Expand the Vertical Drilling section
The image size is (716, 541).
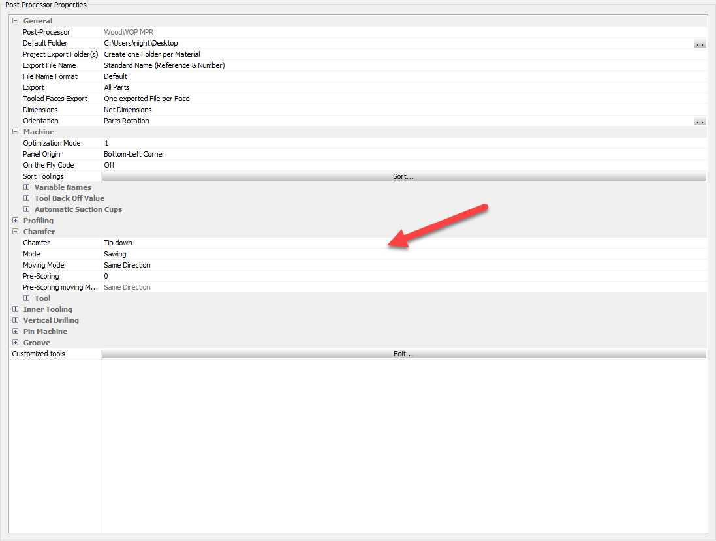(14, 320)
